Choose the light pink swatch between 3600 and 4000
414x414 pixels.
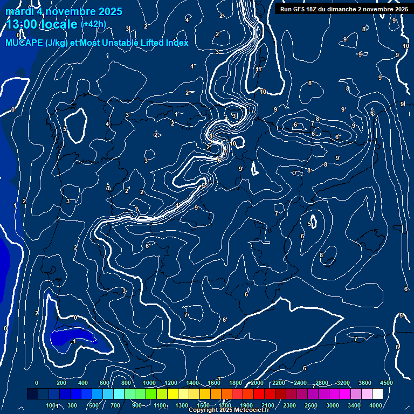tap(367, 394)
